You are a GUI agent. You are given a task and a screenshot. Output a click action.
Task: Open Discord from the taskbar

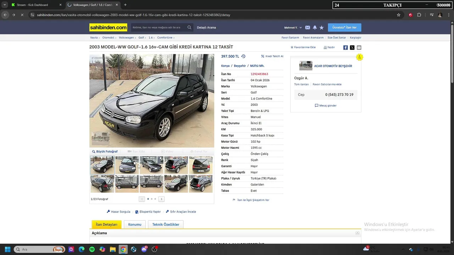tap(144, 249)
